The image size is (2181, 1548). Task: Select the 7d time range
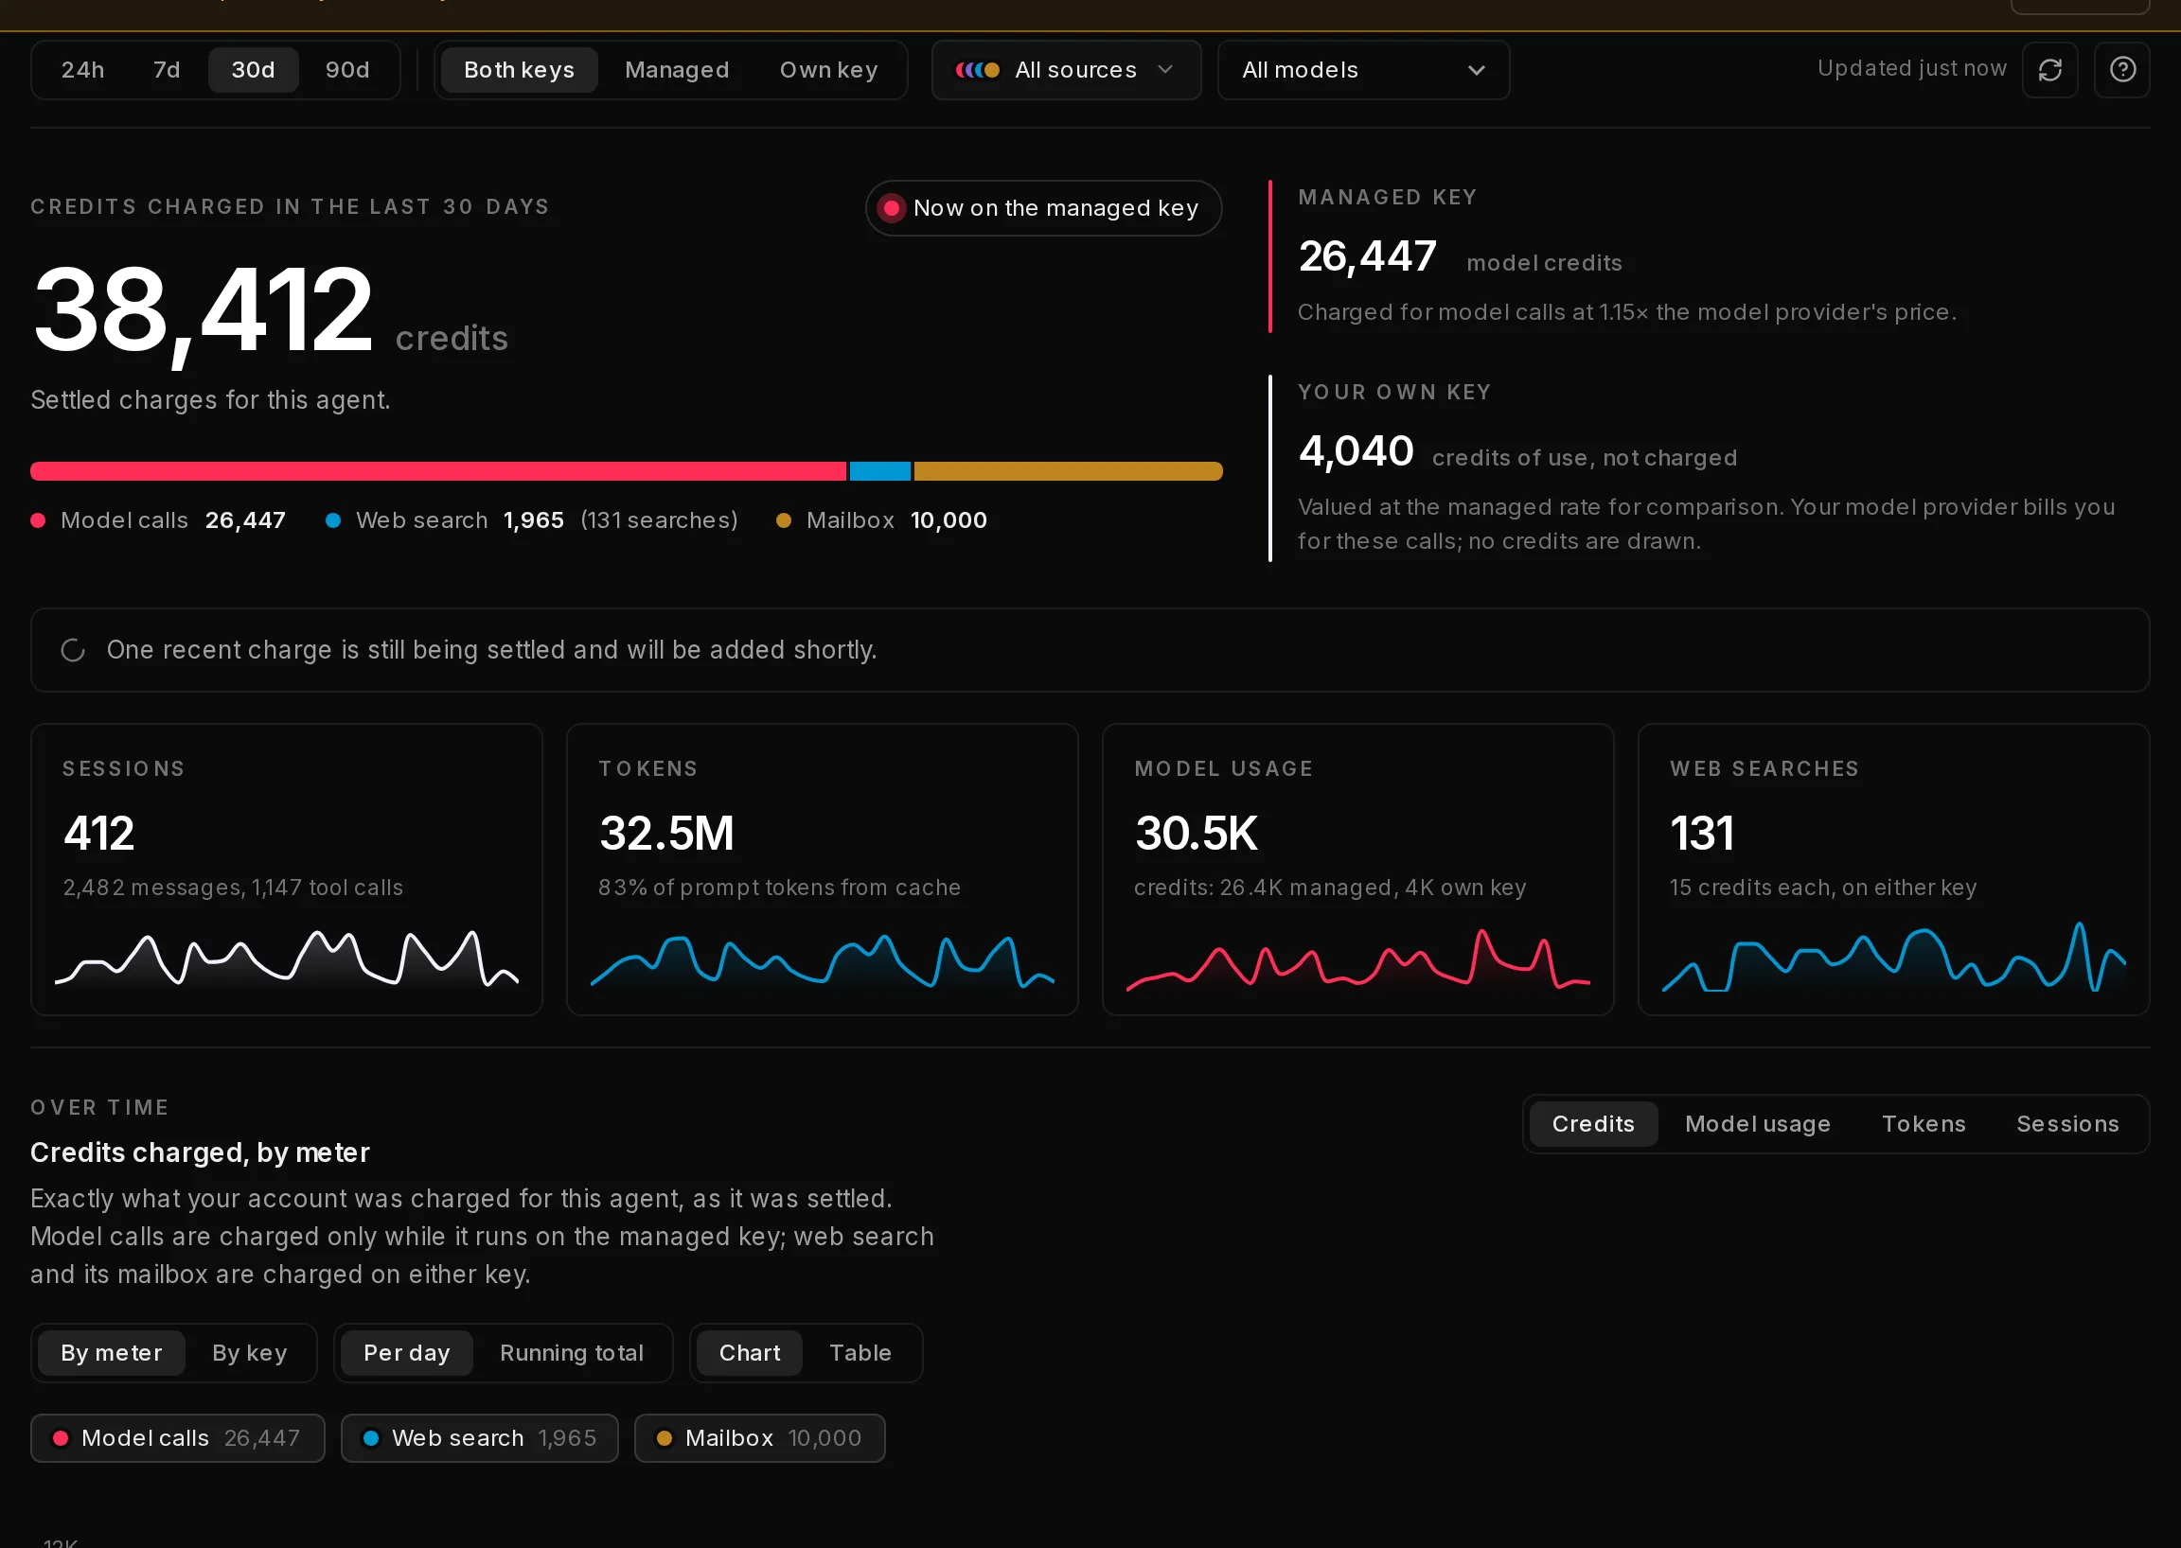pos(167,70)
